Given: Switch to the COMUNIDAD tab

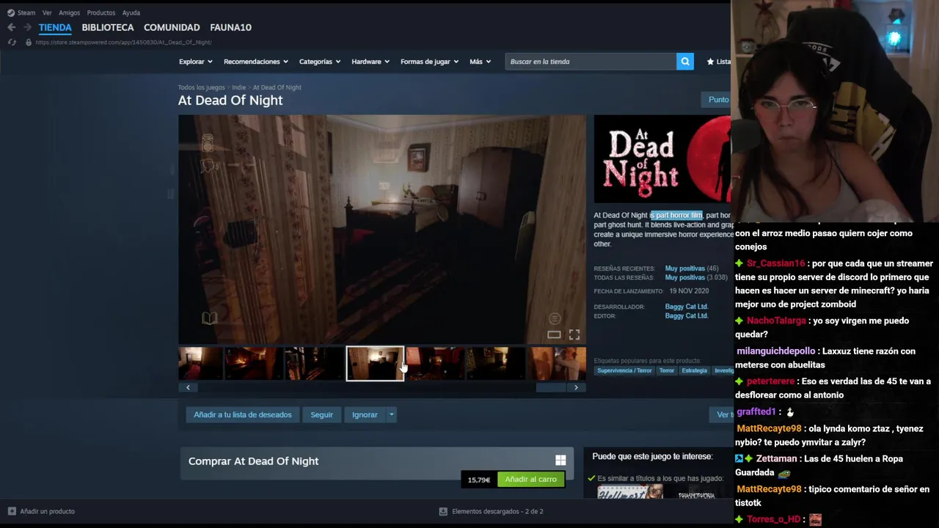Looking at the screenshot, I should 172,27.
